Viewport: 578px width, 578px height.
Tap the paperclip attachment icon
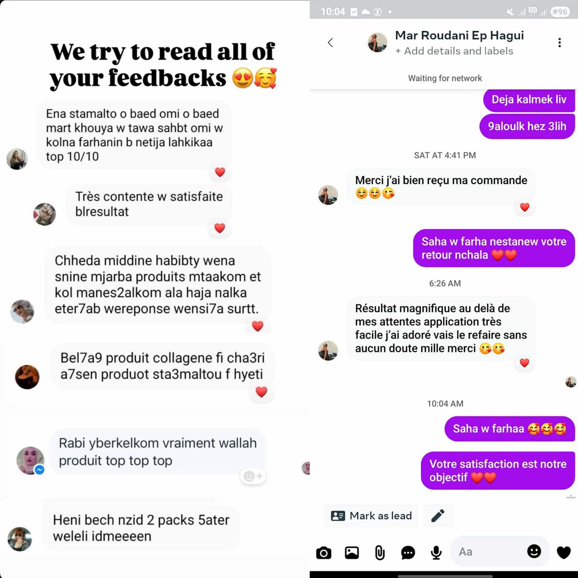[380, 553]
